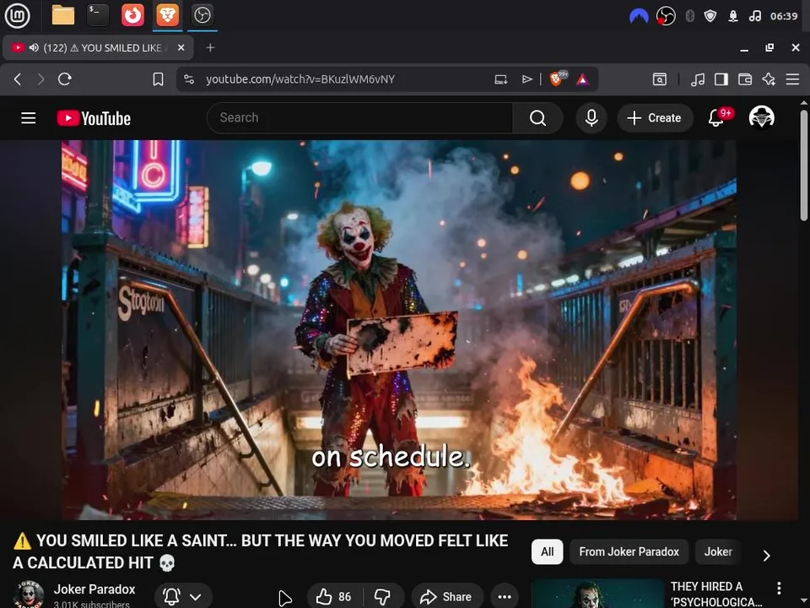Go forward in browser history
Screen dimensions: 810x608
(40, 79)
